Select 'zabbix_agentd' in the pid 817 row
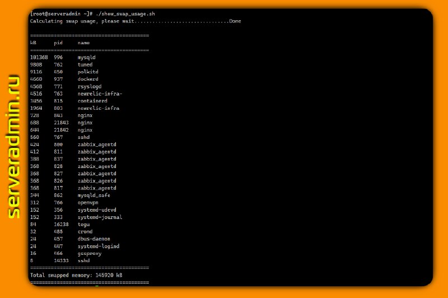The height and width of the screenshot is (298, 448). point(97,189)
